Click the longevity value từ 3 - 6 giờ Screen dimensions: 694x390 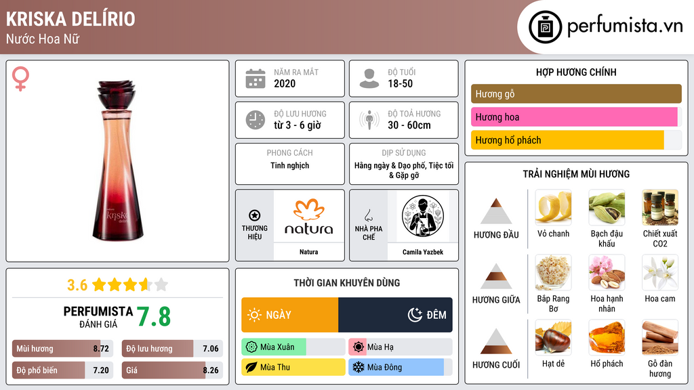[297, 125]
